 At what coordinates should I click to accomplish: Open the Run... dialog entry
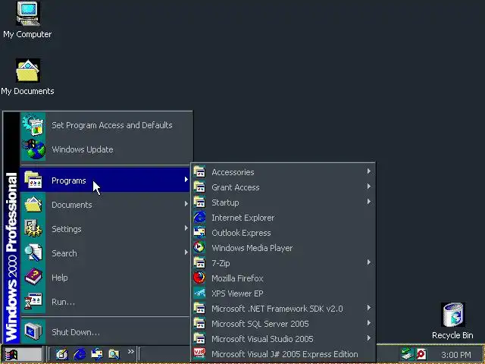click(105, 302)
